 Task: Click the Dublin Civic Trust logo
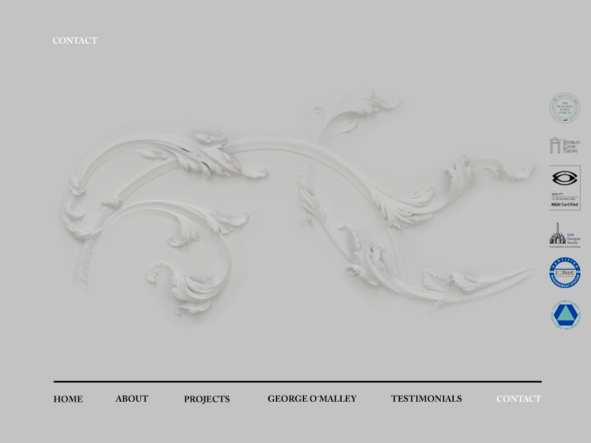click(565, 145)
